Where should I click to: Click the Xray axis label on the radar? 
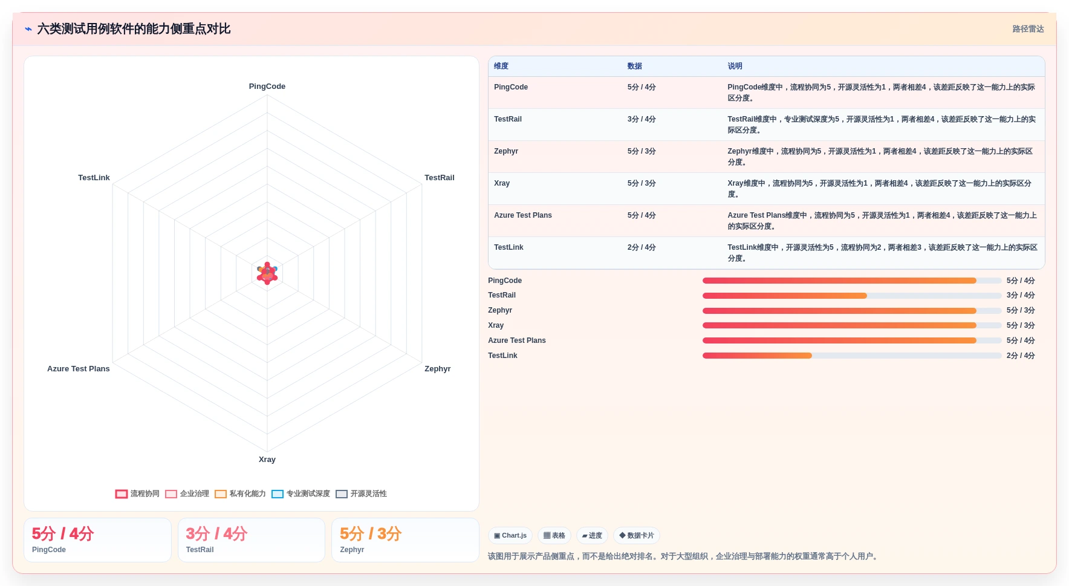[x=267, y=460]
